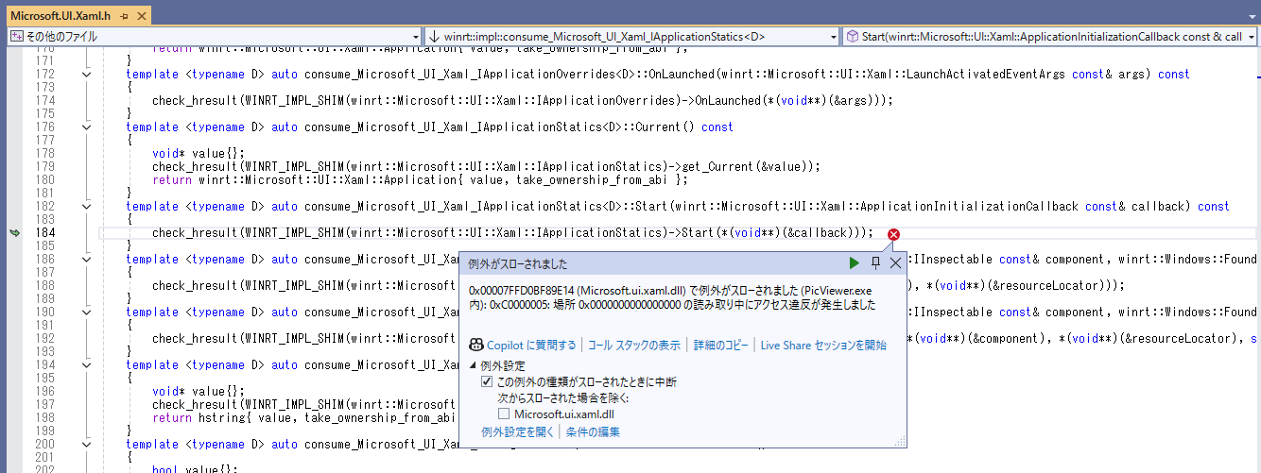Click the red error icon on line 184
The height and width of the screenshot is (473, 1261).
(893, 234)
